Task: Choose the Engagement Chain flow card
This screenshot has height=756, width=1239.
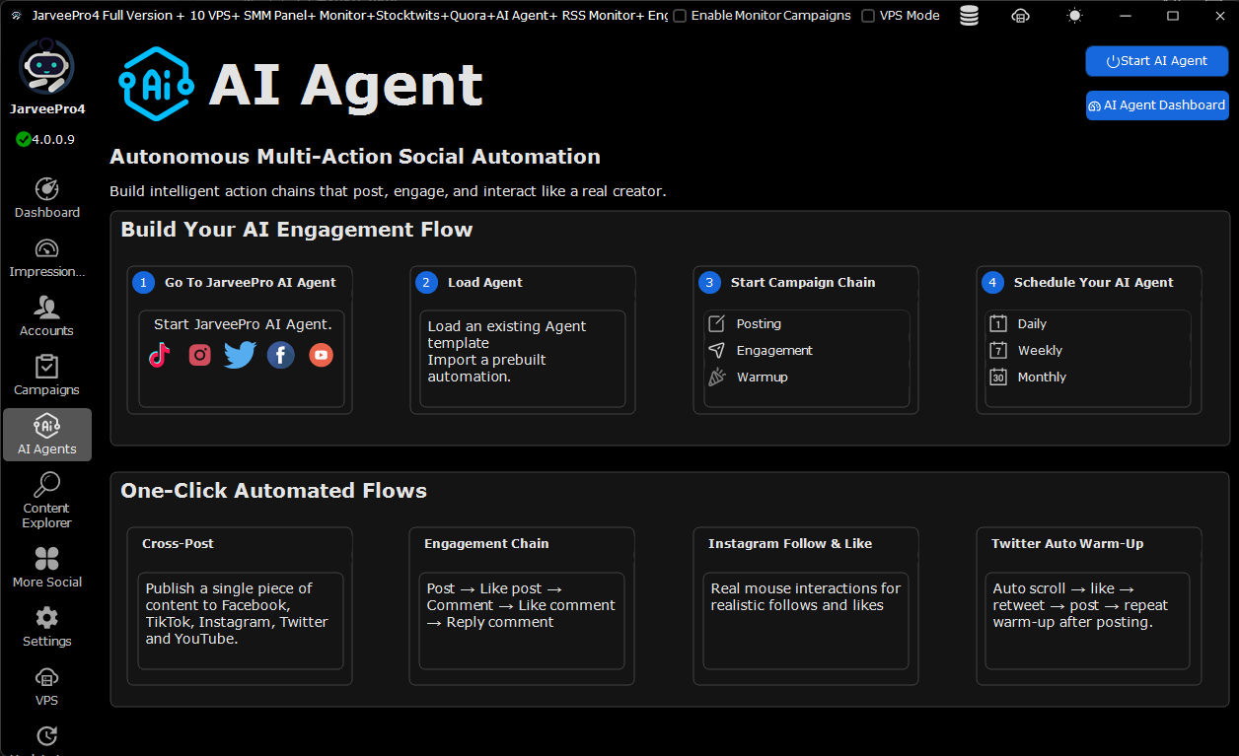Action: tap(522, 606)
